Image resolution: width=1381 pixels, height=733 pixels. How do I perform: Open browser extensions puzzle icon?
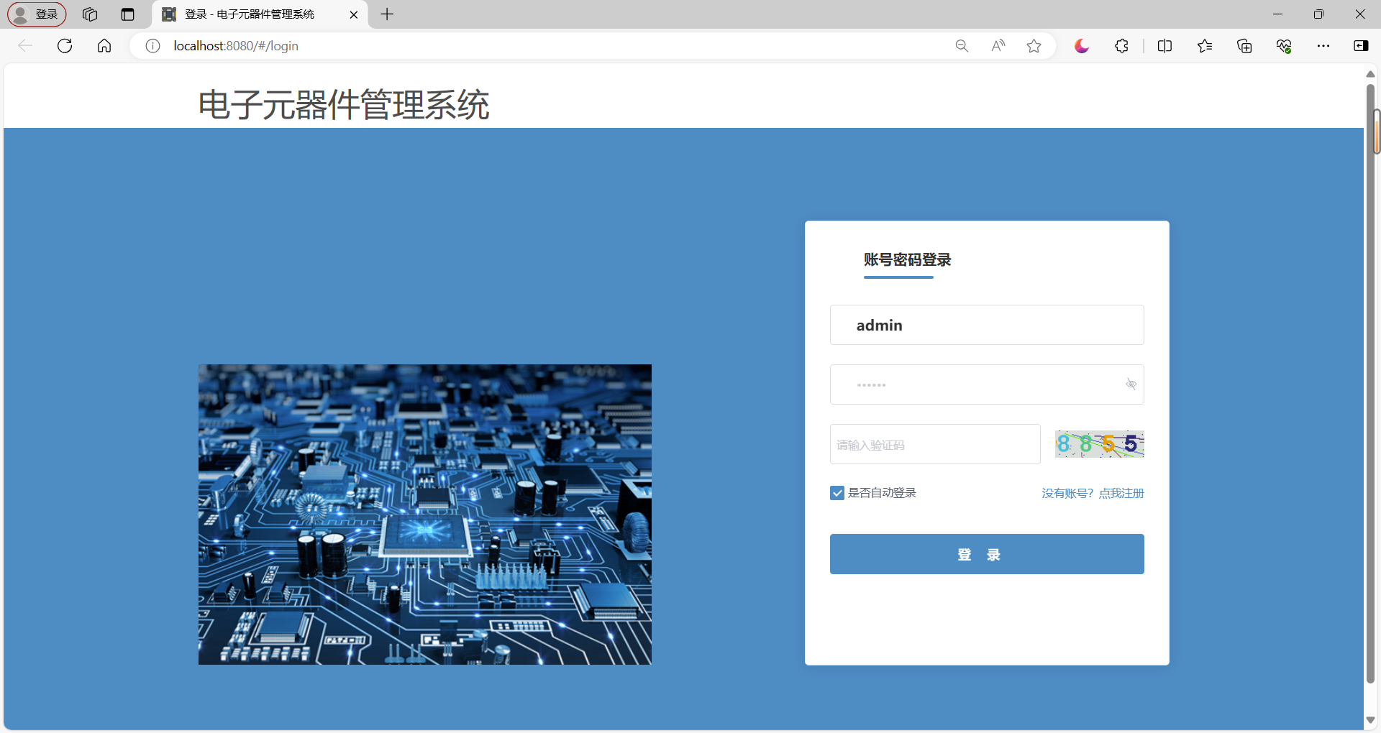(x=1121, y=46)
